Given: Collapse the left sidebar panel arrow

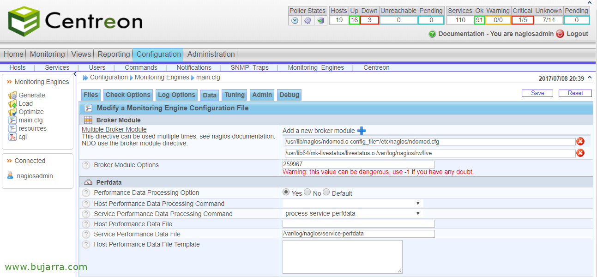Looking at the screenshot, I should pyautogui.click(x=75, y=74).
